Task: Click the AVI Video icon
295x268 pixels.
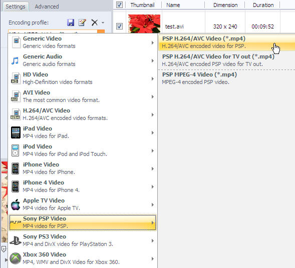Action: (16, 96)
